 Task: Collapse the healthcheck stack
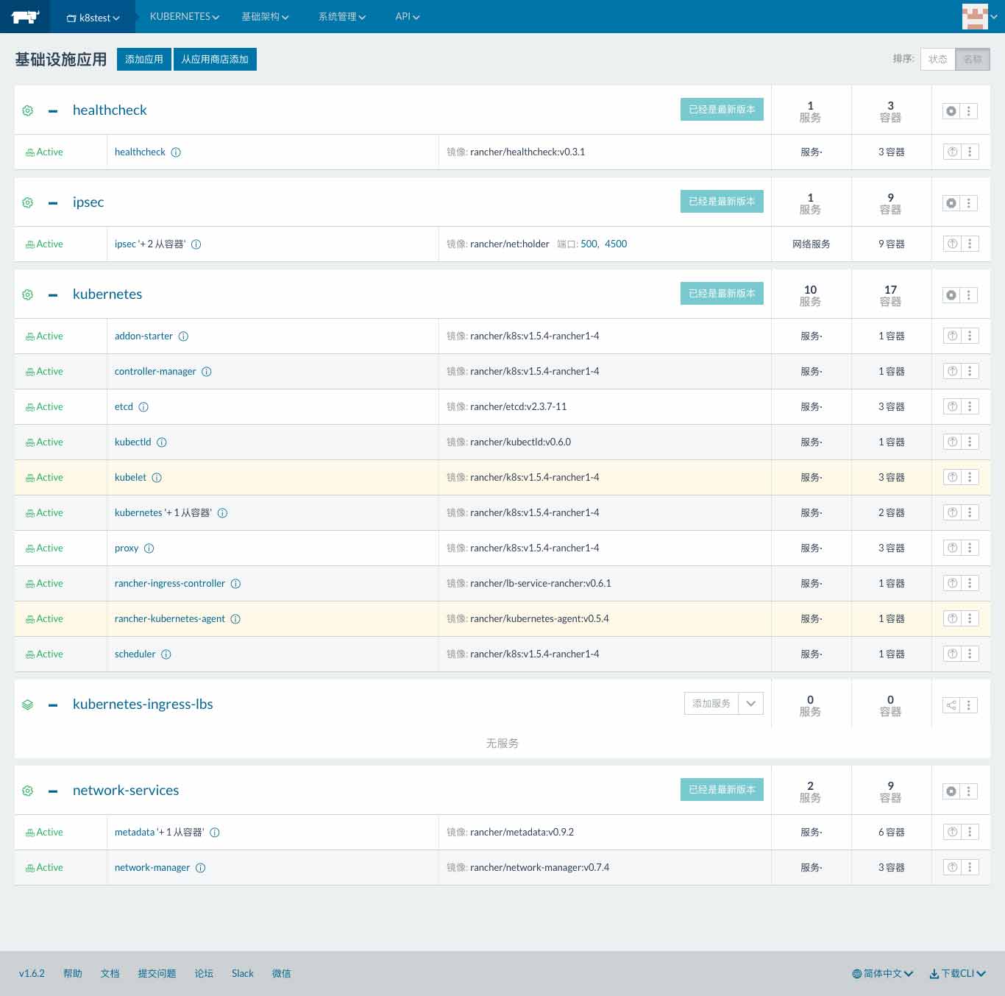53,111
